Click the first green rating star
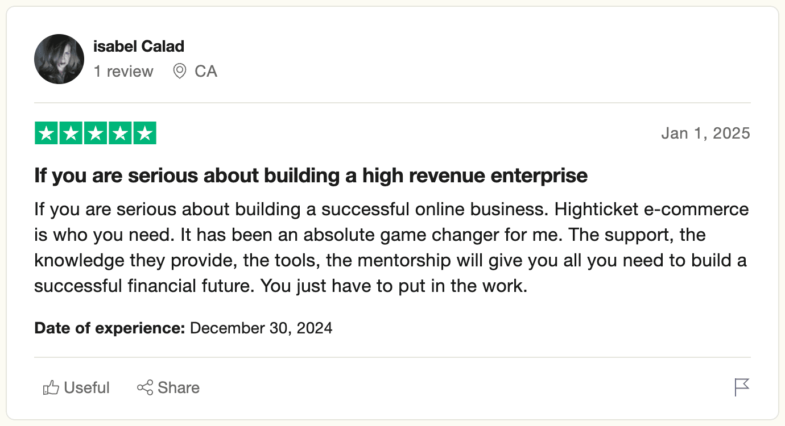The image size is (785, 426). coord(46,133)
